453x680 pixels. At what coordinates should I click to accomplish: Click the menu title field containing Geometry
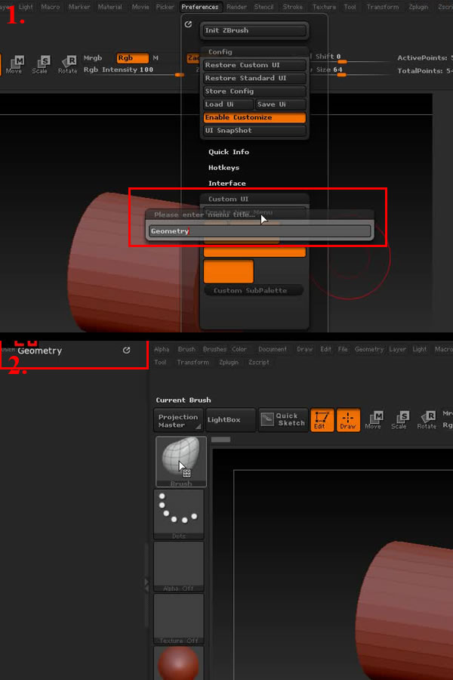[260, 231]
